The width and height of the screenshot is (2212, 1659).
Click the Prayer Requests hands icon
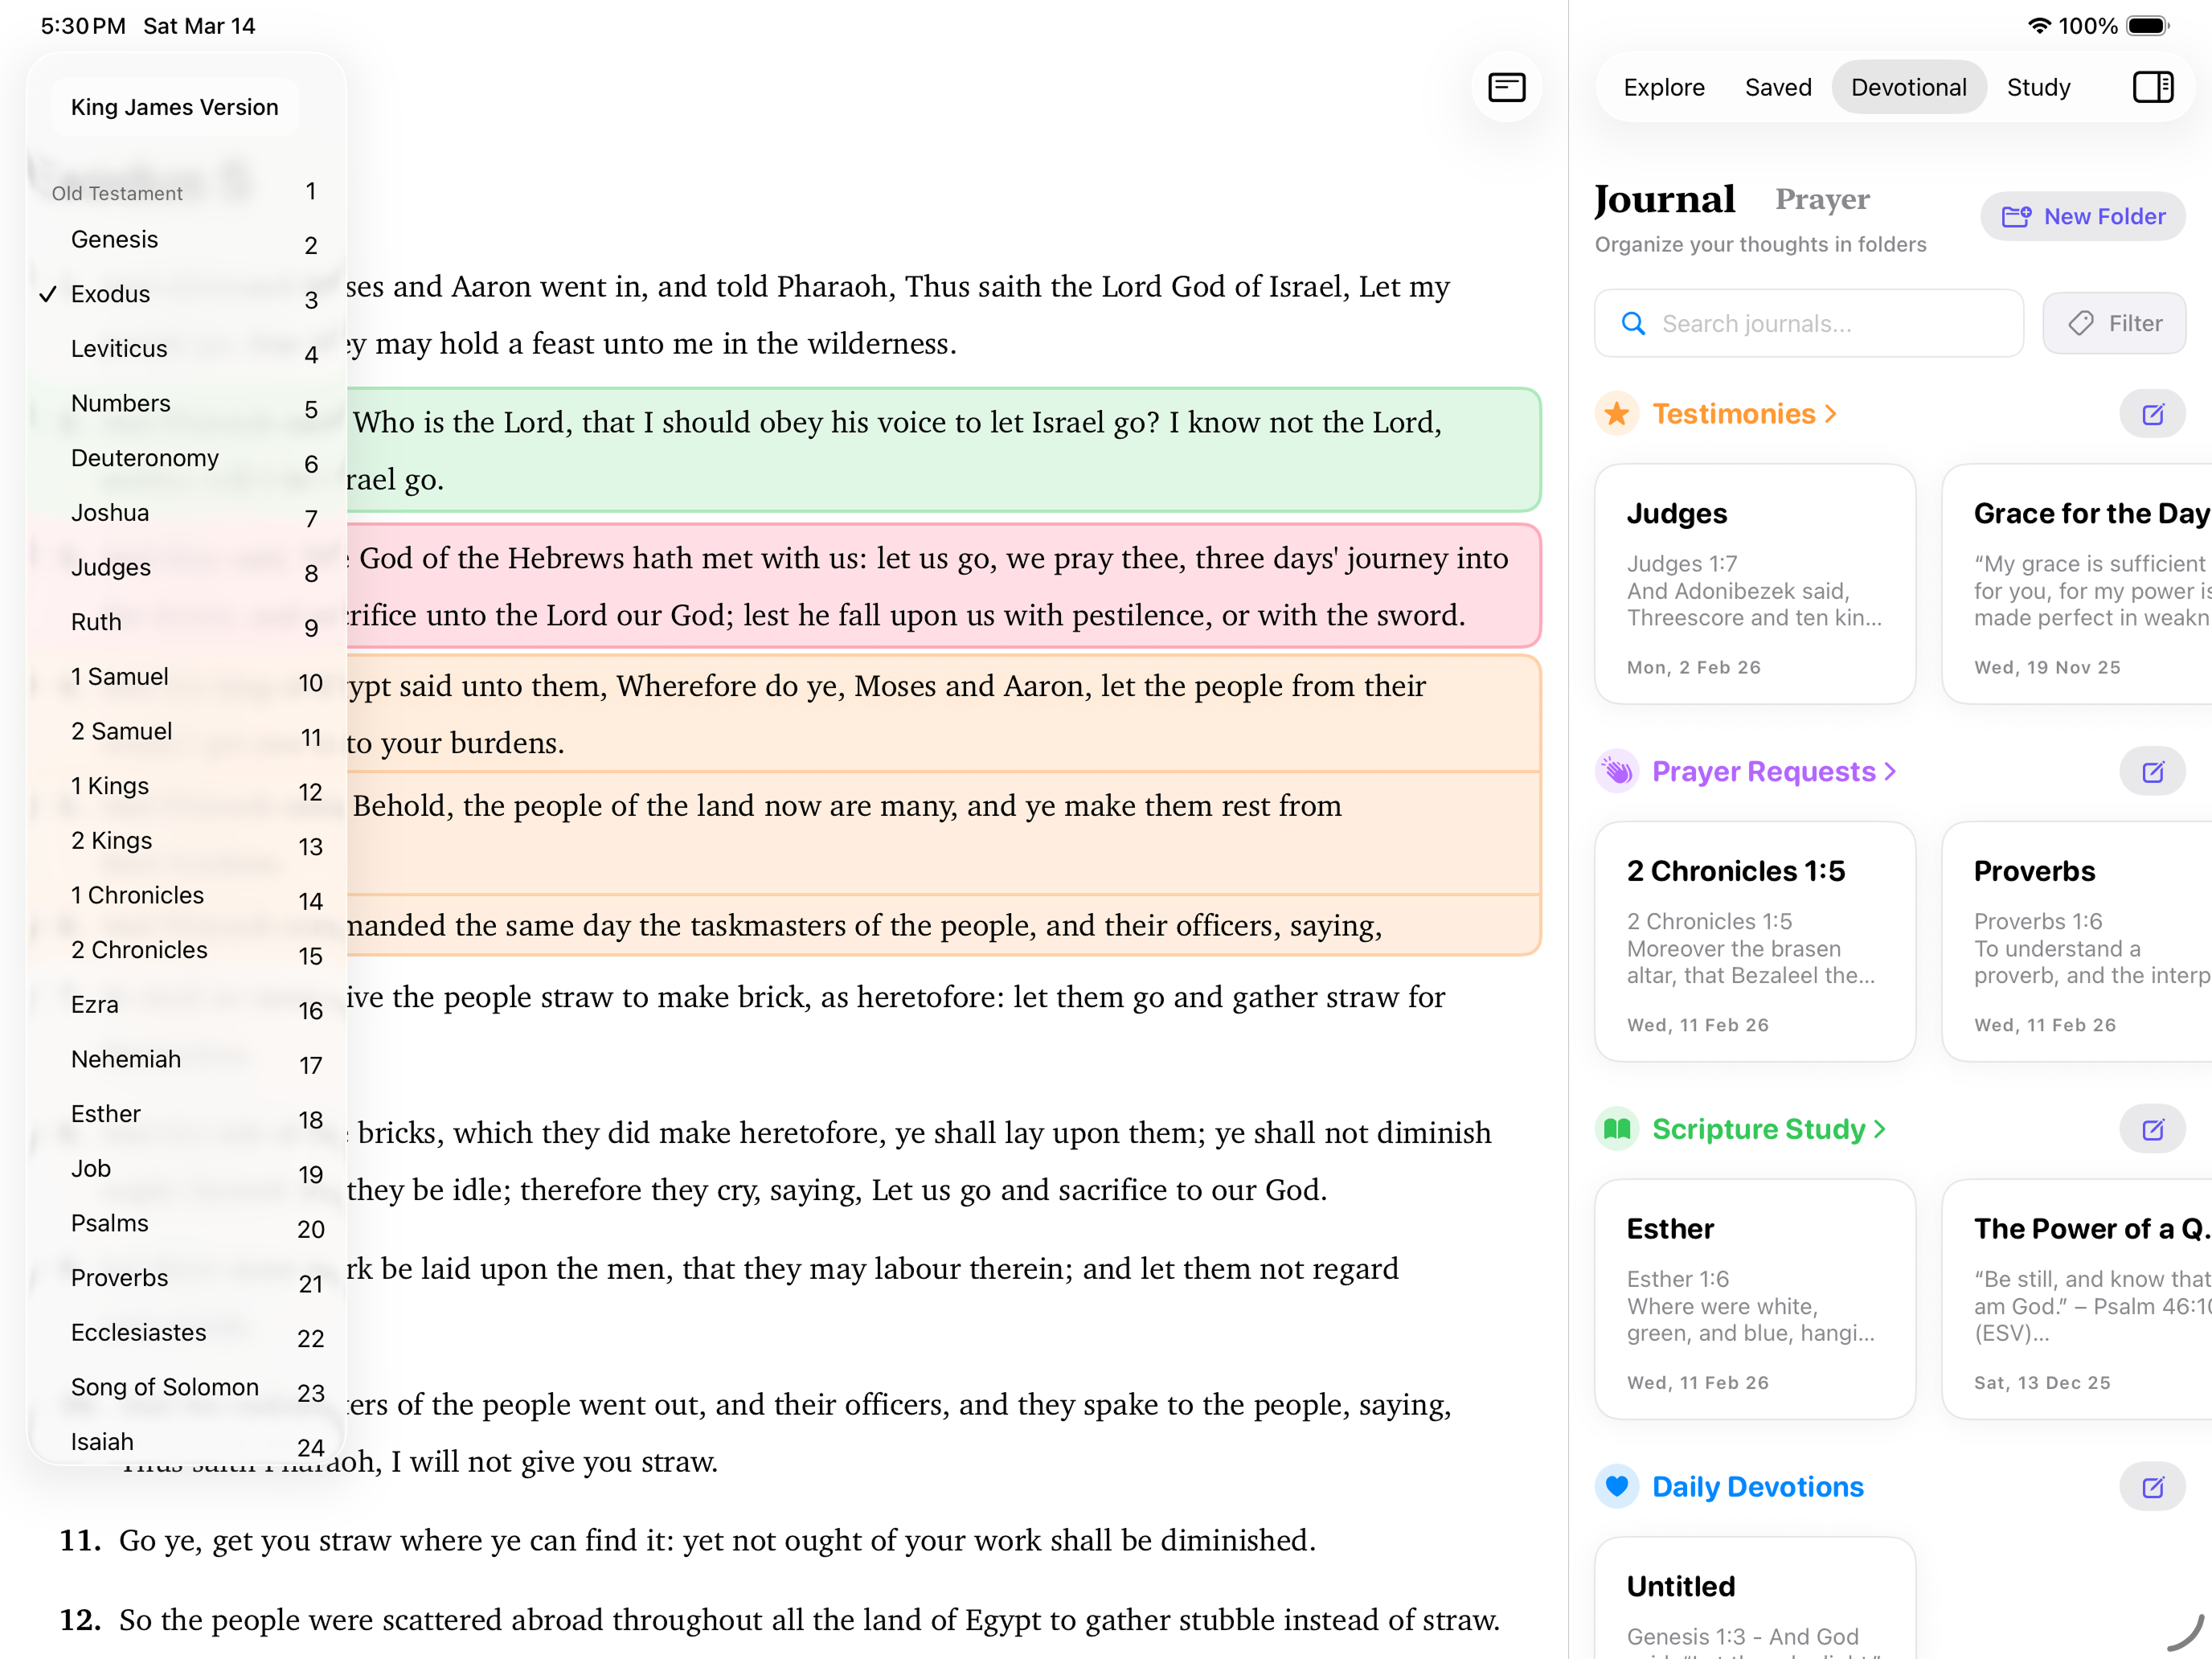point(1617,771)
